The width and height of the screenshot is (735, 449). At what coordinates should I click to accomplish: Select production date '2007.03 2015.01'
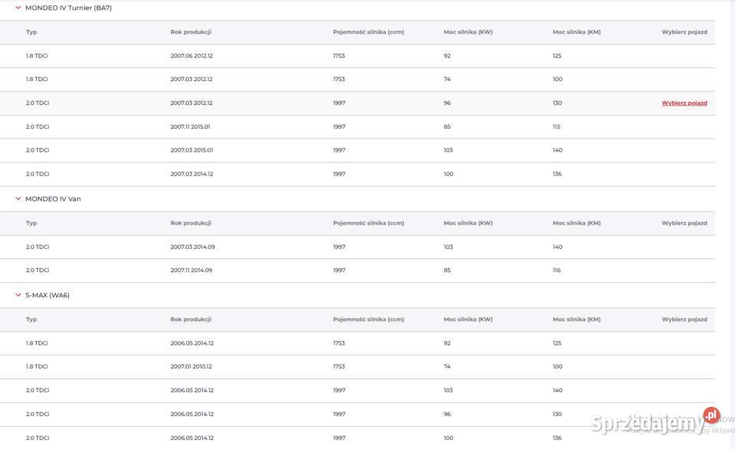tap(191, 150)
